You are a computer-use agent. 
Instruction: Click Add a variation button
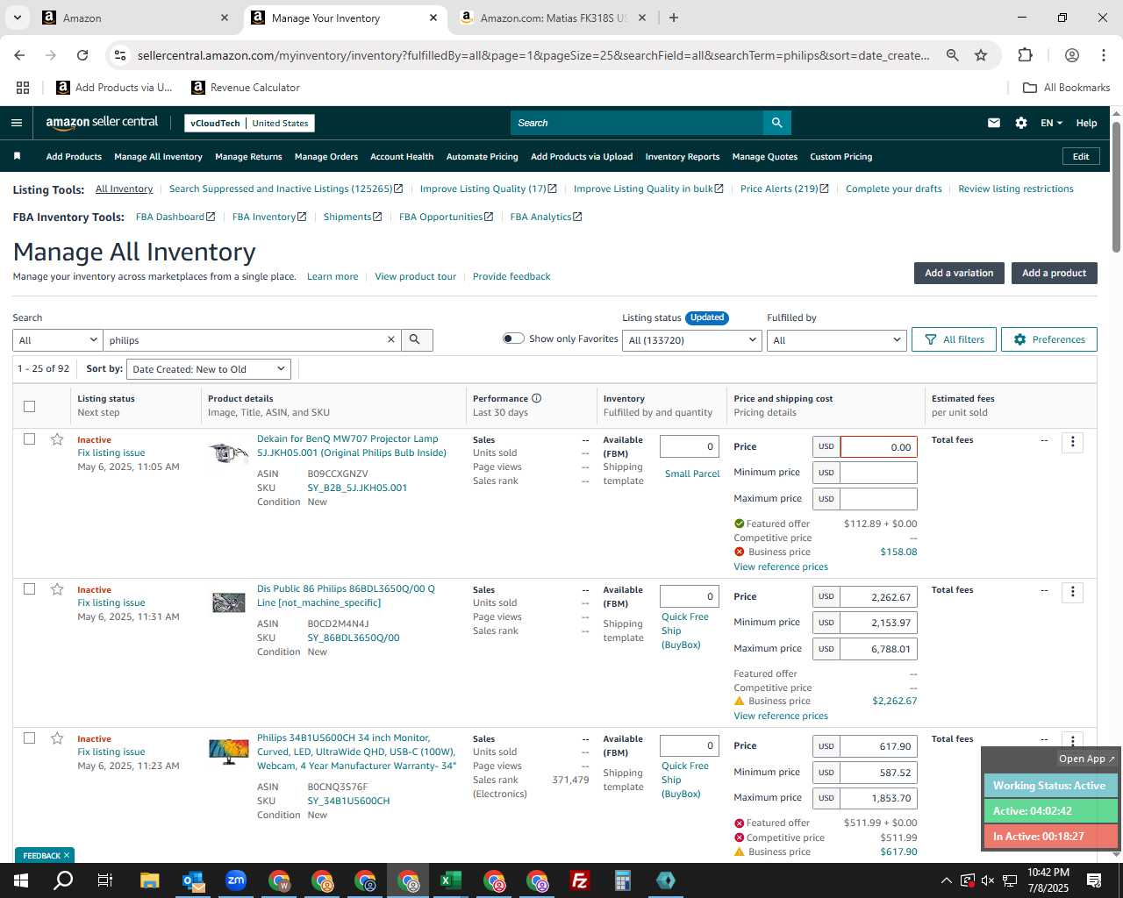[x=959, y=273]
